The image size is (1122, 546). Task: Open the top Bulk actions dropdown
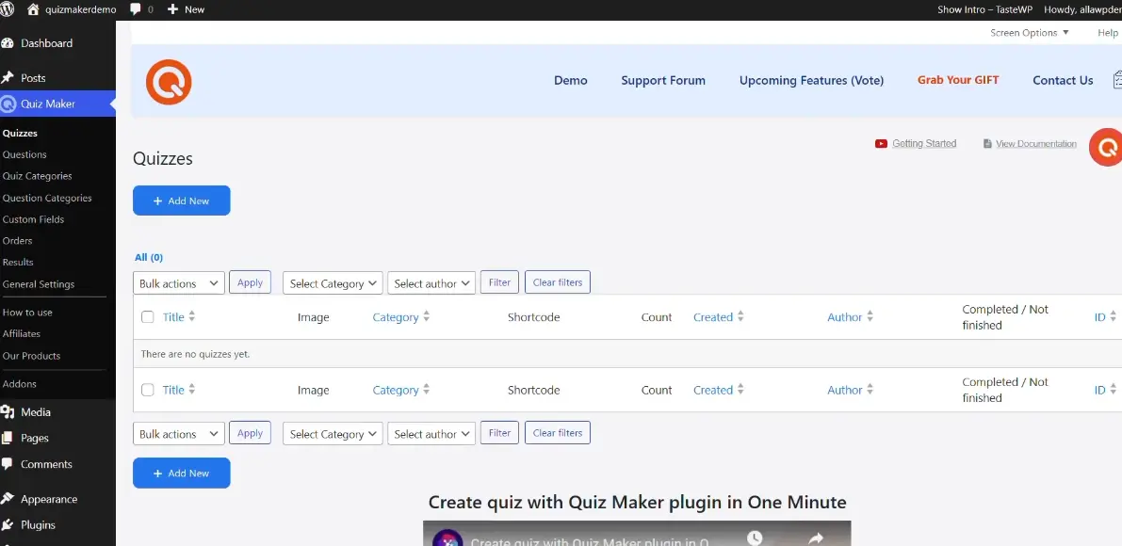(178, 283)
